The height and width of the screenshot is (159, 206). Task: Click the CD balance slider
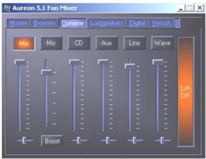[x=79, y=140]
